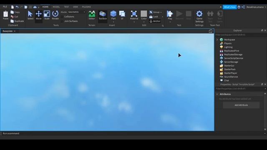Viewport: 267px width, 150px height.
Task: Select Lighting in Explorer
Action: coord(228,47)
